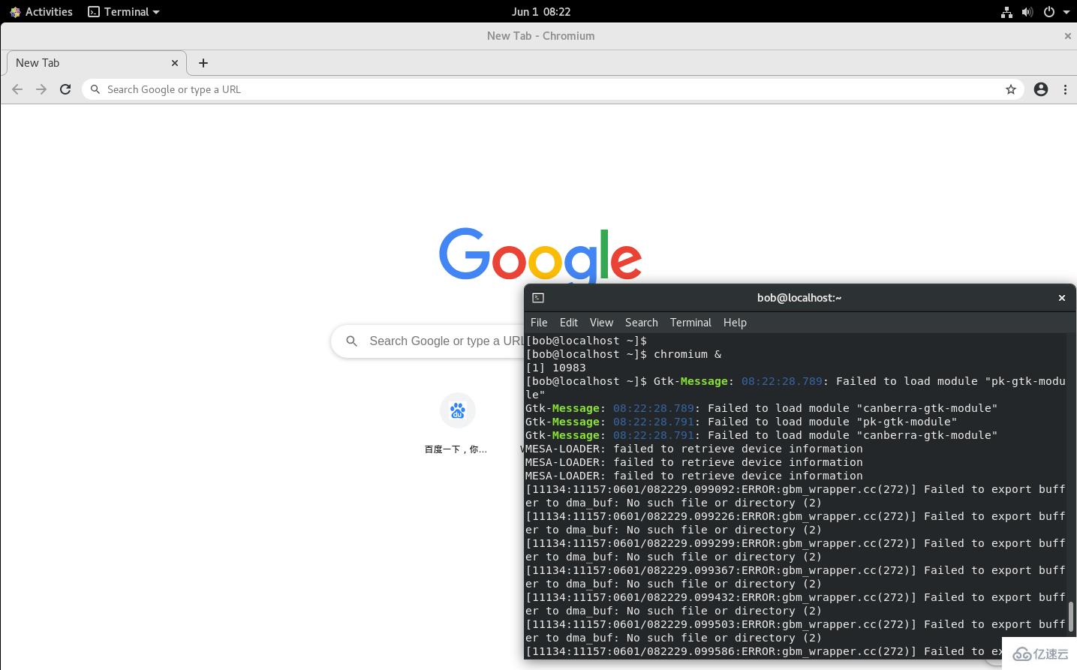This screenshot has width=1077, height=670.
Task: Click the '[1] 10983' output line
Action: click(555, 368)
